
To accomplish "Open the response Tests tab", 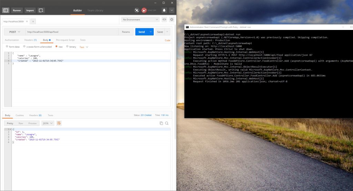I will pos(50,115).
